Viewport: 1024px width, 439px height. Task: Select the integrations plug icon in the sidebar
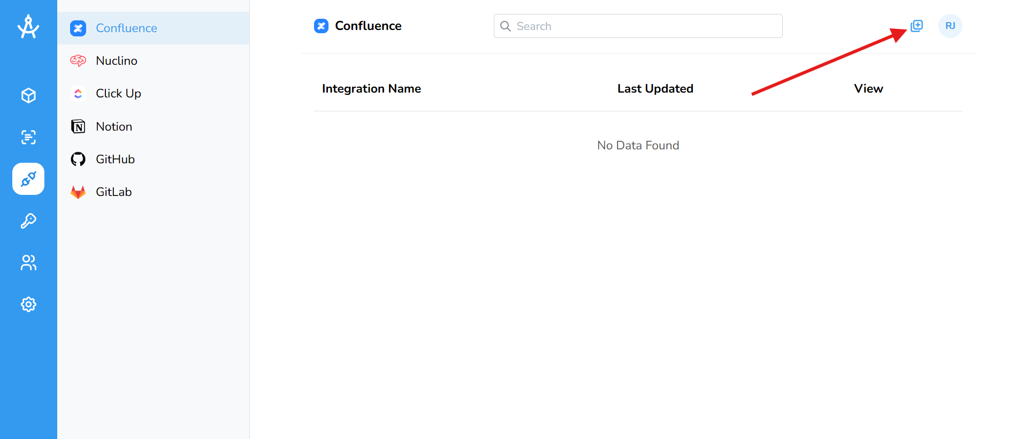(x=28, y=179)
